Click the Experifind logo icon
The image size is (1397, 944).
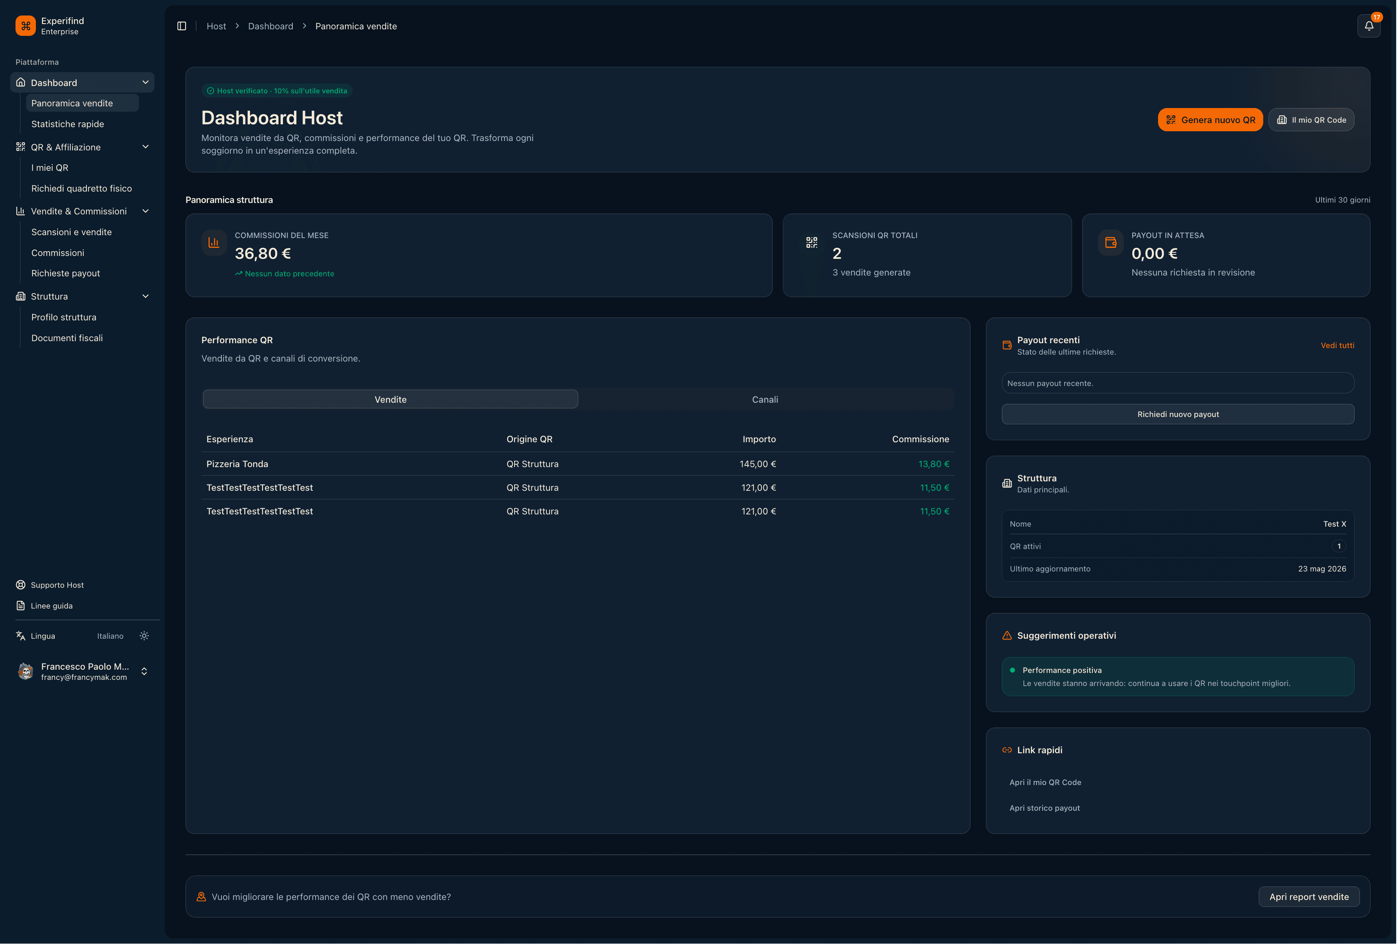click(x=25, y=26)
